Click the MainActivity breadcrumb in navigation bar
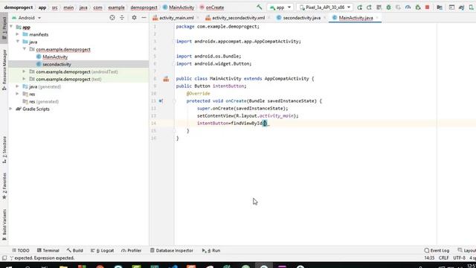476x268 pixels. point(178,7)
